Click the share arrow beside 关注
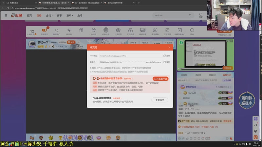 78,42
